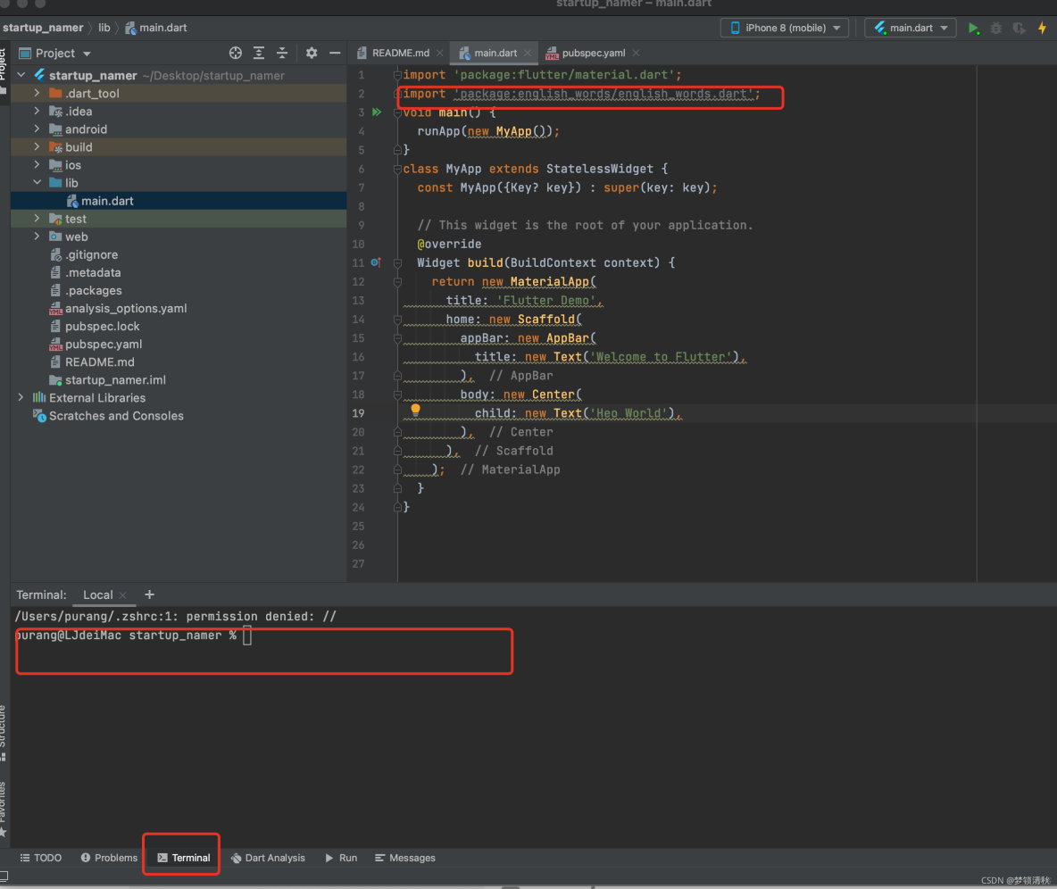This screenshot has height=889, width=1057.
Task: Collapse all nodes in Project panel
Action: (281, 54)
